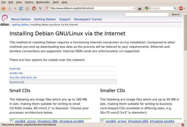Click kfreebsd-amd64 link under Smaller CDs
This screenshot has height=127, width=187.
(x=162, y=121)
